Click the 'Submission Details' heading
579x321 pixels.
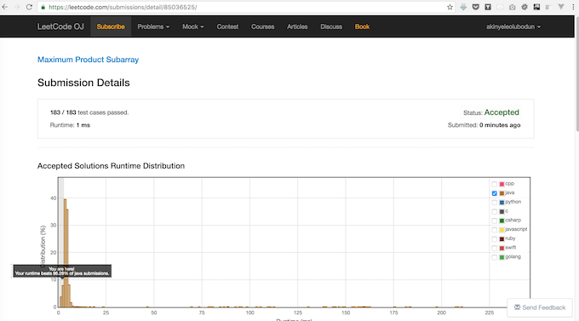coord(83,83)
